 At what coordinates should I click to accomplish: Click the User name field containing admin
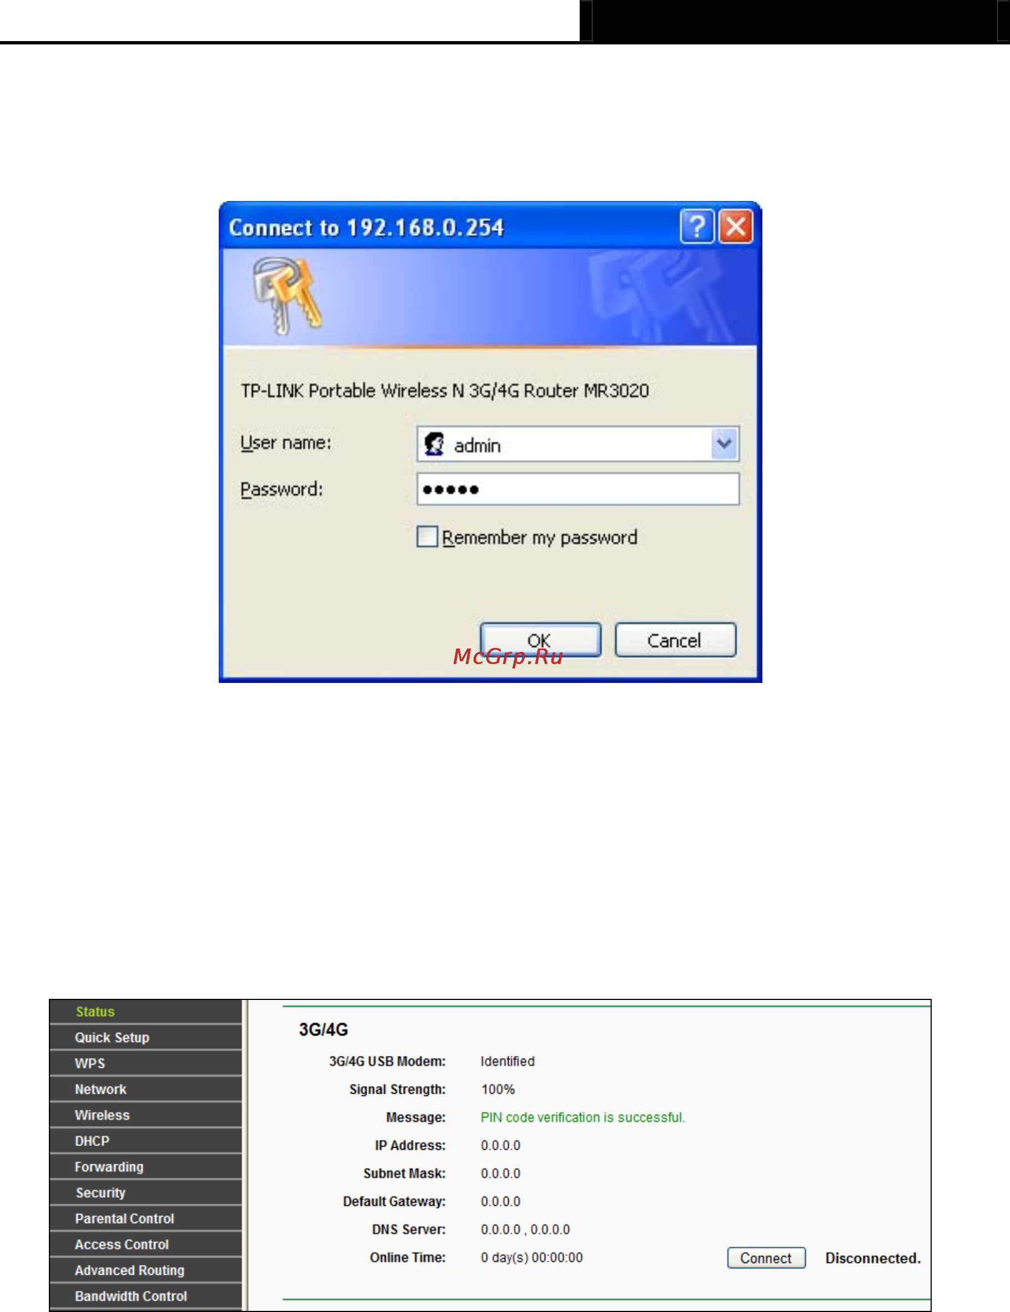click(577, 444)
